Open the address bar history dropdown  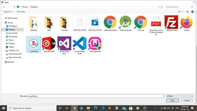point(159,7)
